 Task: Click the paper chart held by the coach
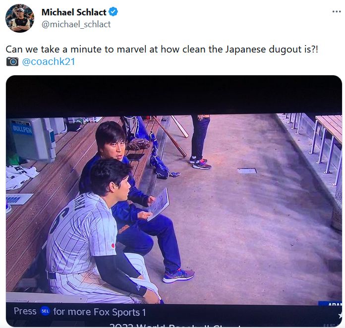click(159, 204)
